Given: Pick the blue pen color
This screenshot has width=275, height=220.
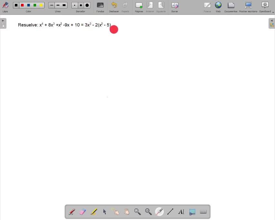Looking at the screenshot, I should point(29,5).
